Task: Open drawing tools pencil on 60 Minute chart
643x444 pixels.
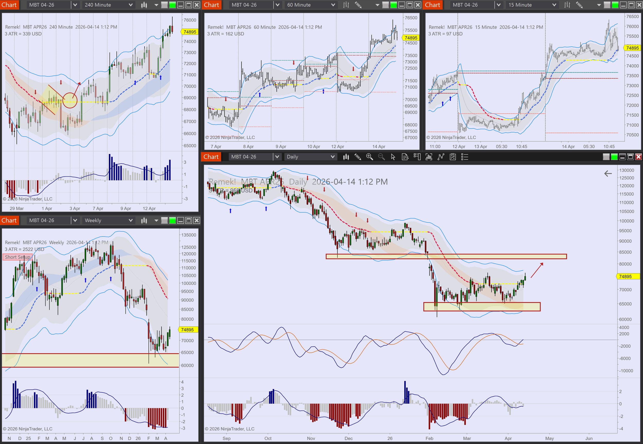Action: pos(358,5)
